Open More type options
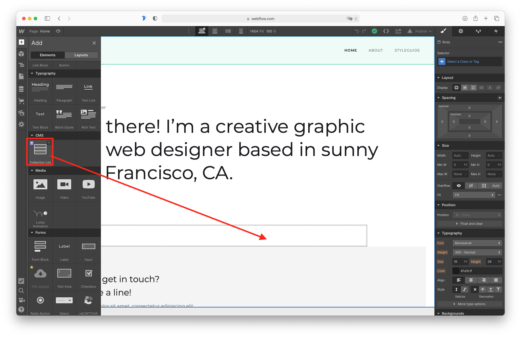Viewport: 521px width, 337px height. point(470,304)
